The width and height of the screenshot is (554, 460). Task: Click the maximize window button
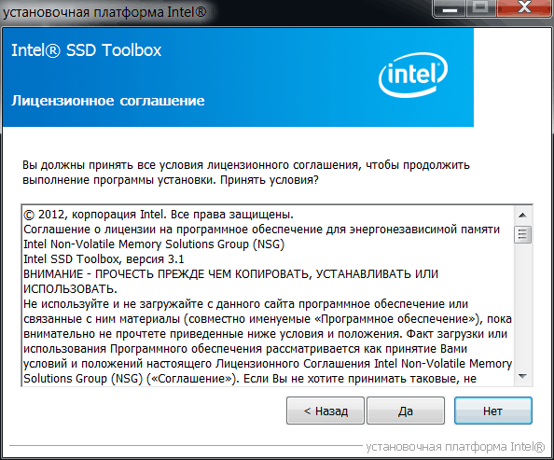coord(480,8)
